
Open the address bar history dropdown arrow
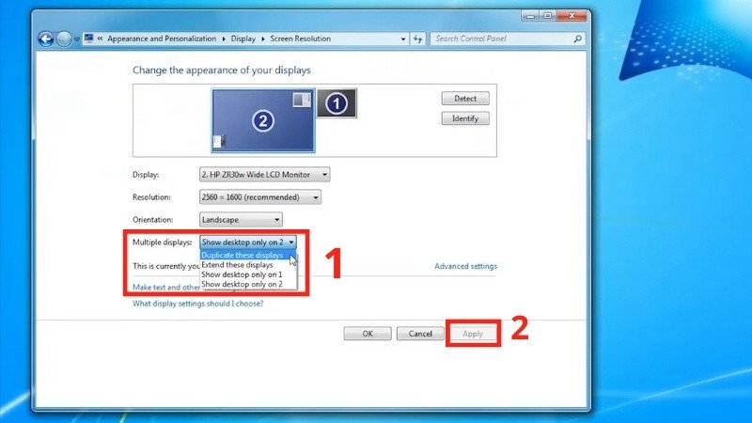(403, 39)
